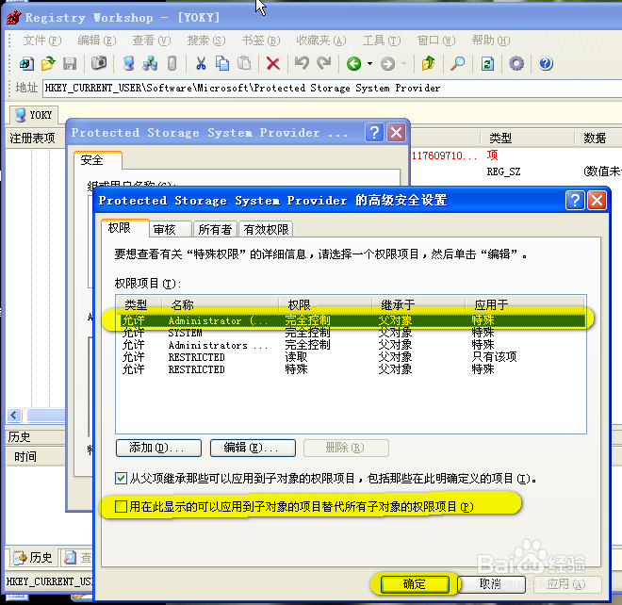The height and width of the screenshot is (605, 622).
Task: Select the 安全 tab in background dialog
Action: pyautogui.click(x=98, y=160)
